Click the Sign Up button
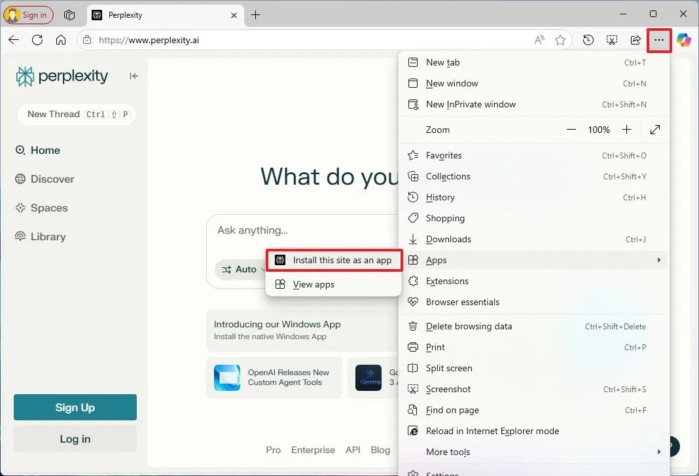 tap(75, 407)
